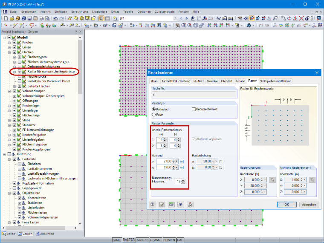Switch to the Daten navigator tab
This screenshot has height=243, width=324.
point(9,234)
